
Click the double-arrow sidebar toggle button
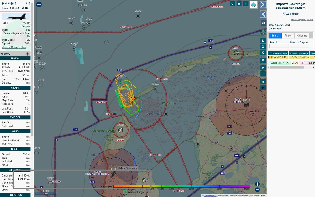tap(263, 23)
